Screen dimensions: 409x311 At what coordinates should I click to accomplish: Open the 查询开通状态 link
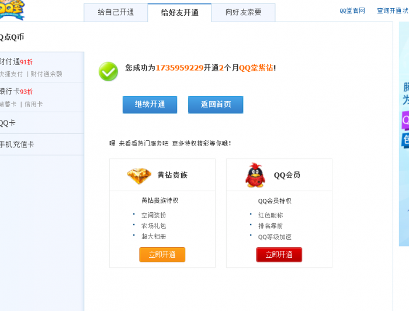coord(393,11)
